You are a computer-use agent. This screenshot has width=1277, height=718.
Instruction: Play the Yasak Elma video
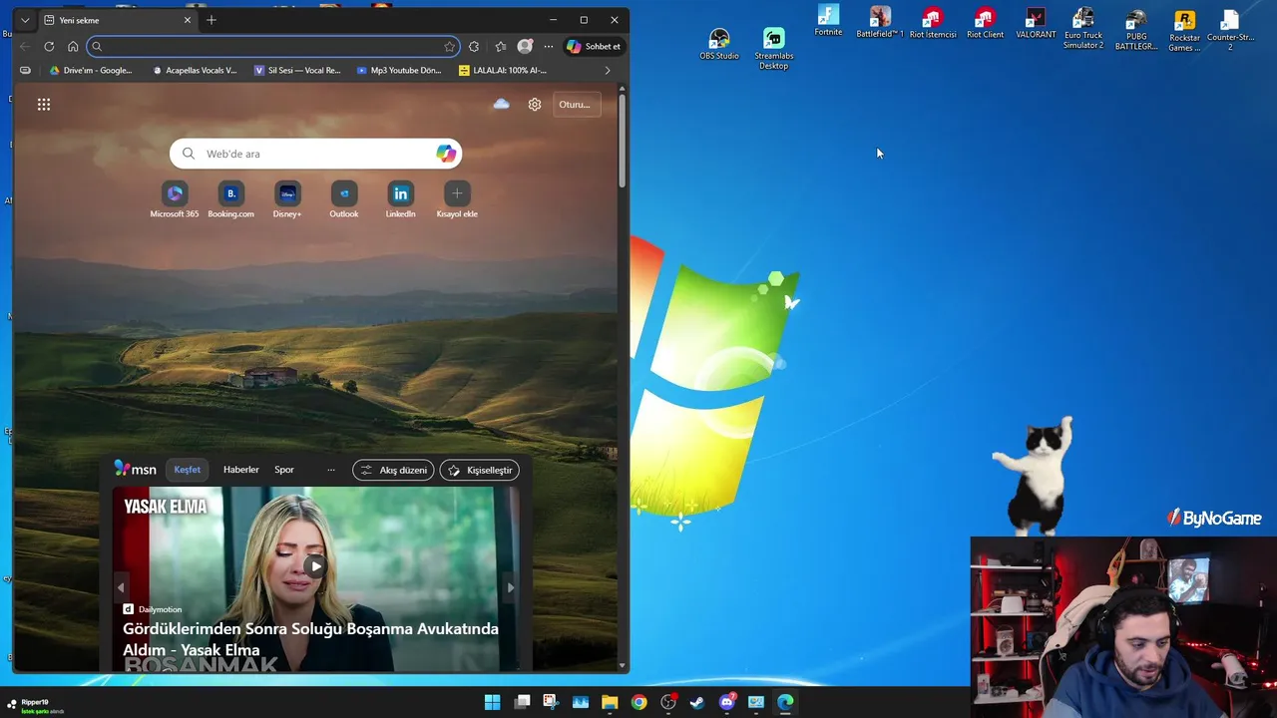coord(315,566)
